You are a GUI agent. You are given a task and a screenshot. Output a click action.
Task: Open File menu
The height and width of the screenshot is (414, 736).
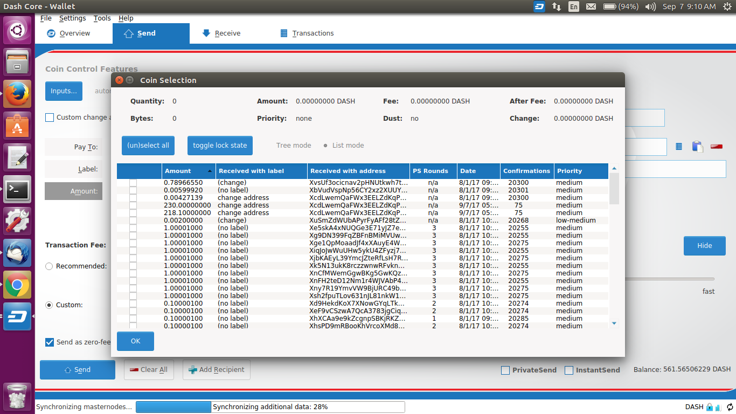click(46, 18)
